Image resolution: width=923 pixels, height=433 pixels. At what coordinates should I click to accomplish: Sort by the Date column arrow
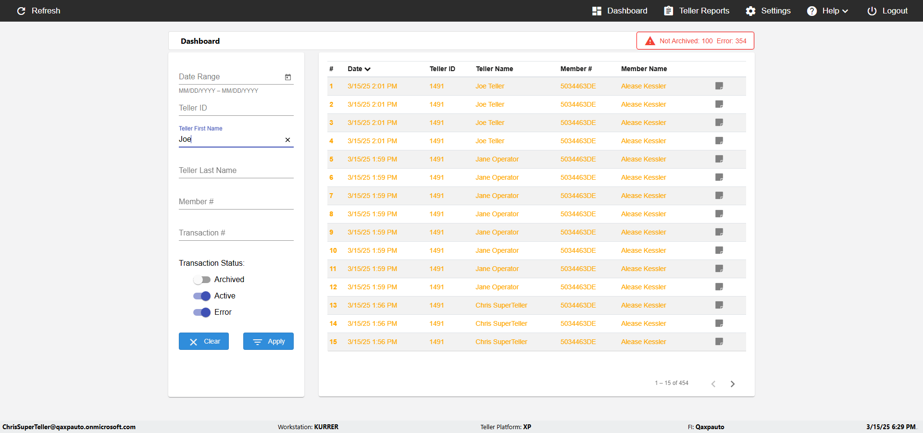pyautogui.click(x=368, y=69)
